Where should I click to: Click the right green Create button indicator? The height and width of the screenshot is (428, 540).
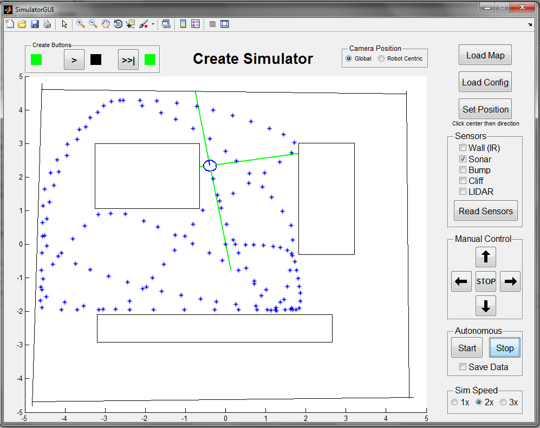(x=150, y=60)
